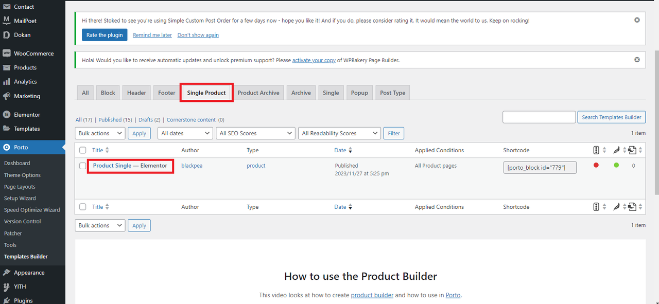Click WooCommerce sidebar icon
This screenshot has width=659, height=304.
pos(7,53)
